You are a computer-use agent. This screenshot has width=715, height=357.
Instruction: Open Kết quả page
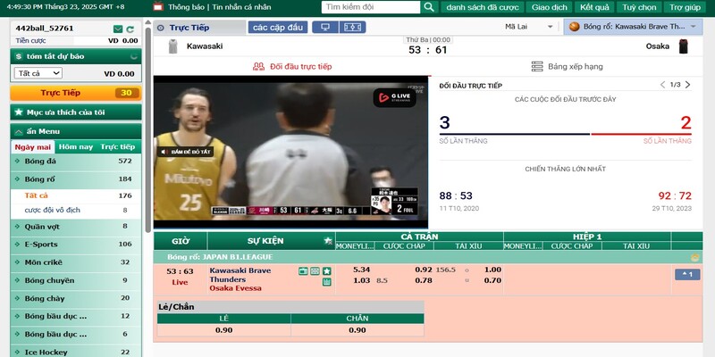594,7
